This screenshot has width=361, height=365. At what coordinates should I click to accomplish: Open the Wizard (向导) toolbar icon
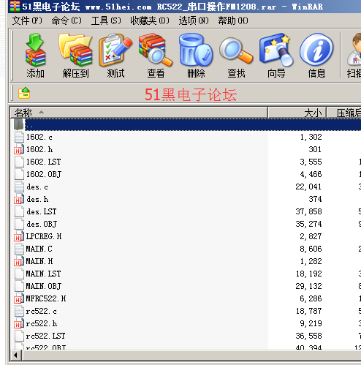point(276,50)
